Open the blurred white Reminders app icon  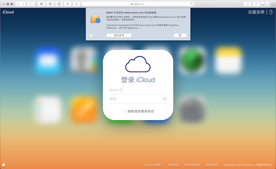pos(48,110)
